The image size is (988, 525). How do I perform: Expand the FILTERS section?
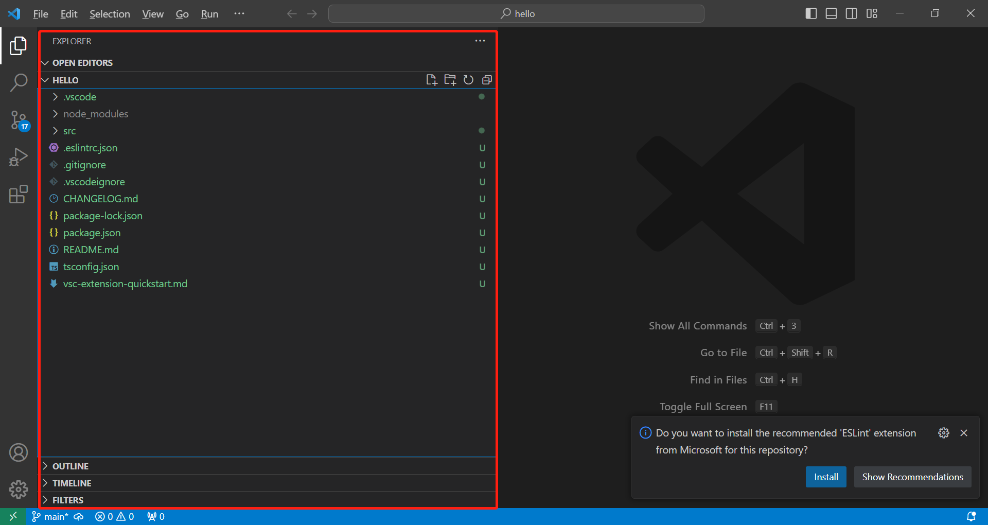268,500
